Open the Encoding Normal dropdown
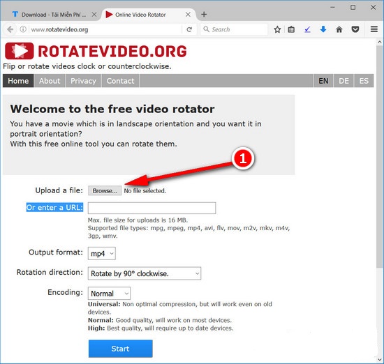 [x=109, y=294]
